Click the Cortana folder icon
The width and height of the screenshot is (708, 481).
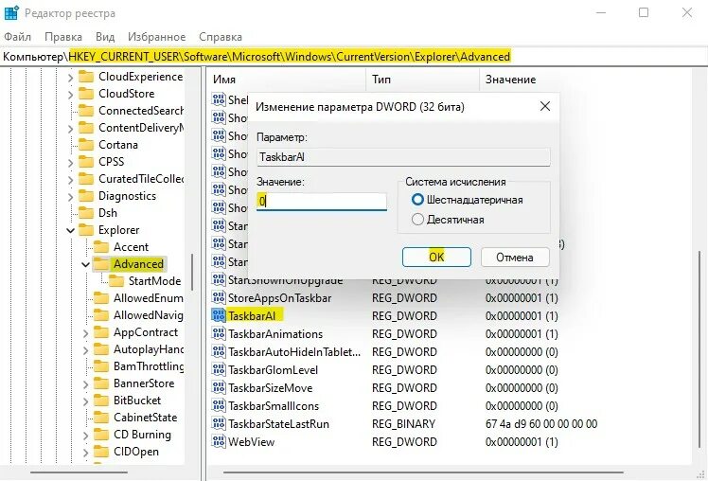click(x=86, y=145)
